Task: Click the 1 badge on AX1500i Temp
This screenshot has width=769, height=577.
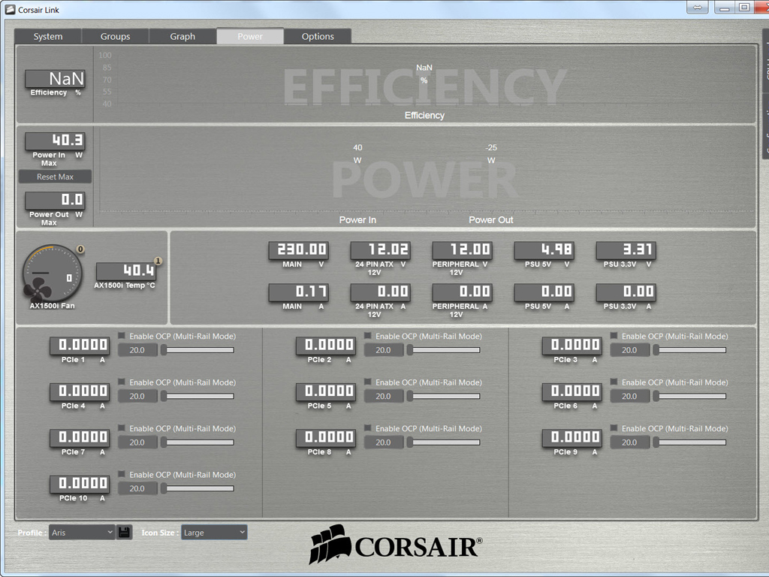Action: tap(158, 261)
